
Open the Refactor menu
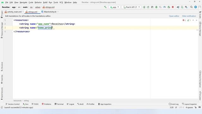point(38,2)
